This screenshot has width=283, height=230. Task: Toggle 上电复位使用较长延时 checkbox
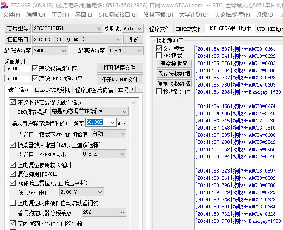coord(13,165)
